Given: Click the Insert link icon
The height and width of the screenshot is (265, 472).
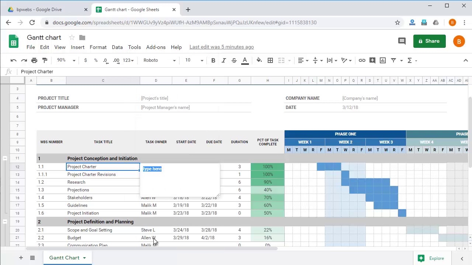Looking at the screenshot, I should 362,60.
